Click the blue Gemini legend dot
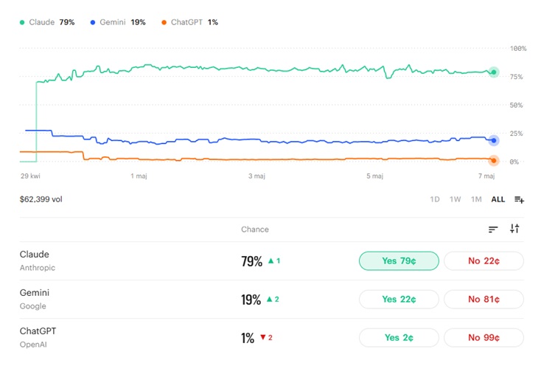The width and height of the screenshot is (544, 366). [93, 23]
